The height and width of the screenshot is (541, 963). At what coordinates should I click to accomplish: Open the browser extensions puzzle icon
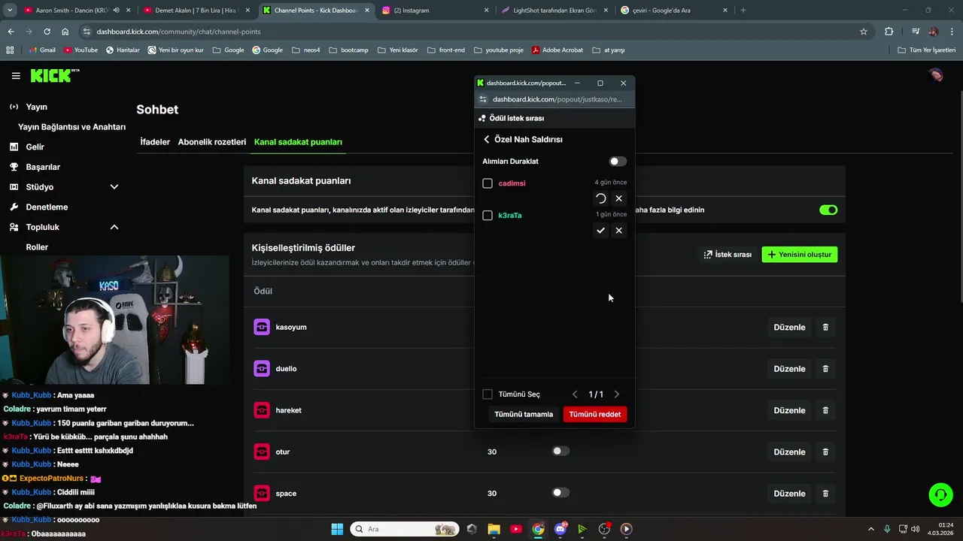pos(889,32)
